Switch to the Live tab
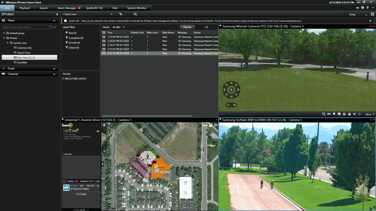 point(7,8)
